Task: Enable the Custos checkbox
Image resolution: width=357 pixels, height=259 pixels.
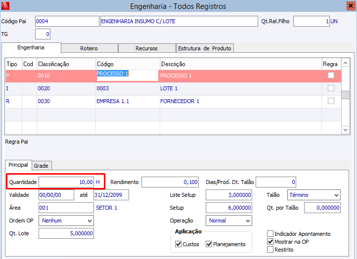Action: click(178, 244)
